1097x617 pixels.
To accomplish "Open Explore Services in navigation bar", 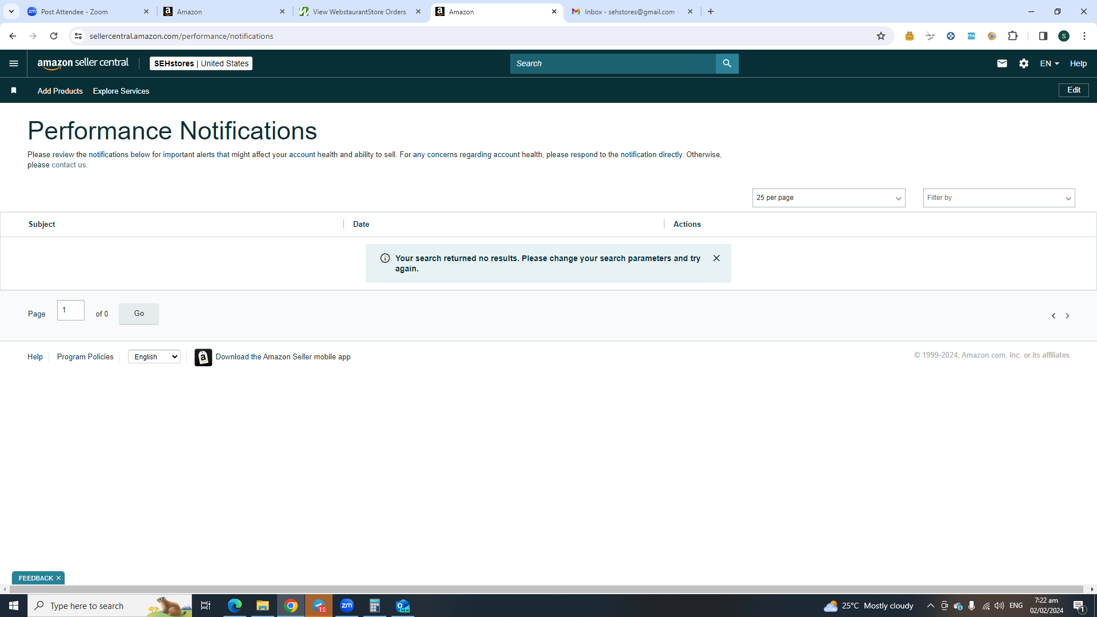I will click(x=121, y=91).
